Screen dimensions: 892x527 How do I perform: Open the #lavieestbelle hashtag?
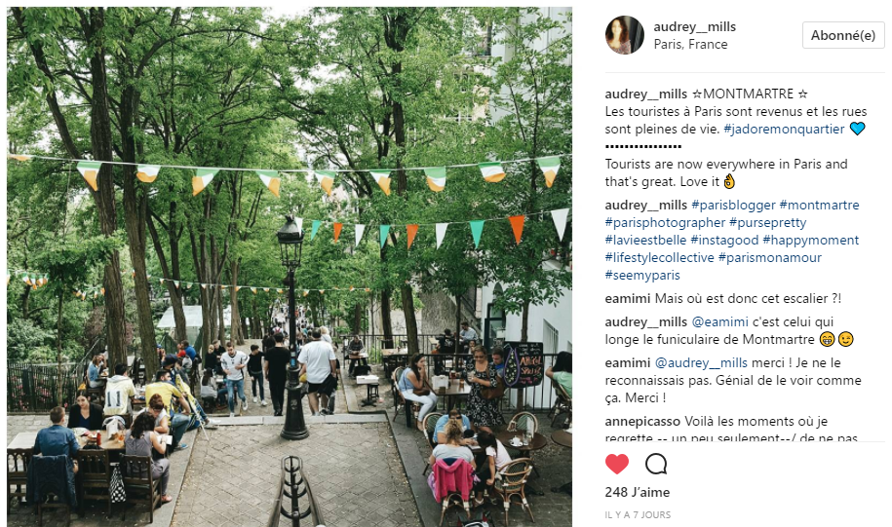point(645,241)
